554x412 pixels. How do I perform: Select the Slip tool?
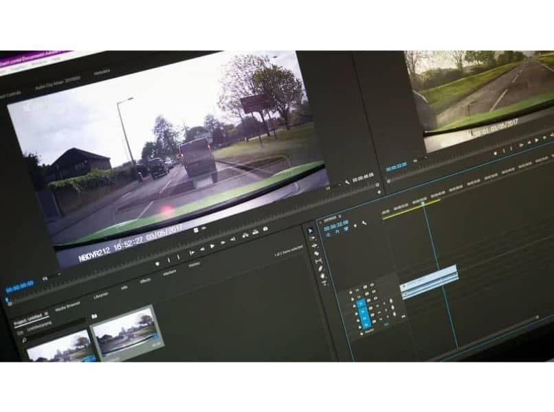tap(319, 261)
